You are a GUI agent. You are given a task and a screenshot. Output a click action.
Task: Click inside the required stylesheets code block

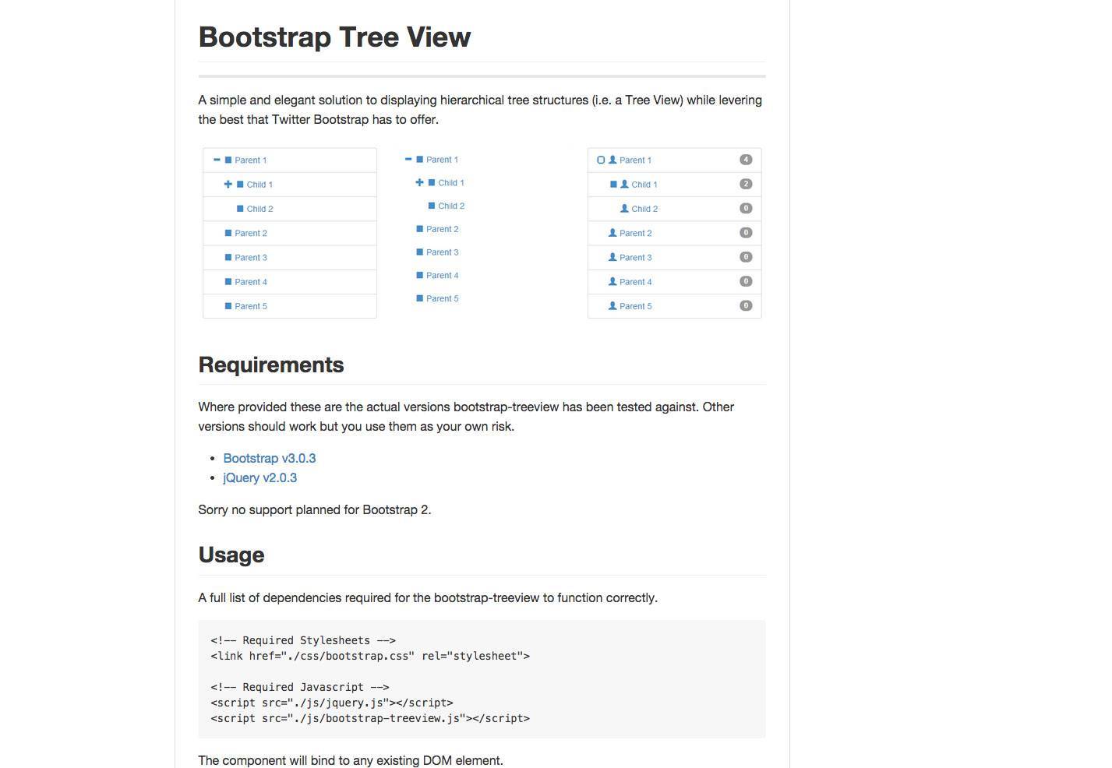pos(482,679)
